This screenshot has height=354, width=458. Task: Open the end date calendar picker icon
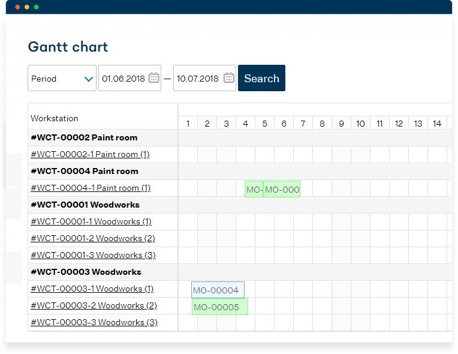(x=228, y=78)
